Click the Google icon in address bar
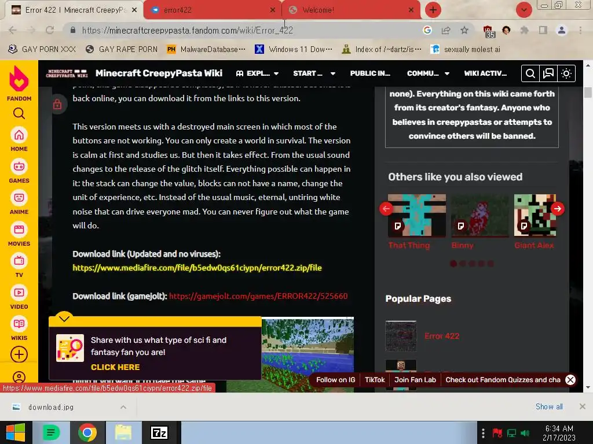The image size is (593, 444). pyautogui.click(x=427, y=30)
